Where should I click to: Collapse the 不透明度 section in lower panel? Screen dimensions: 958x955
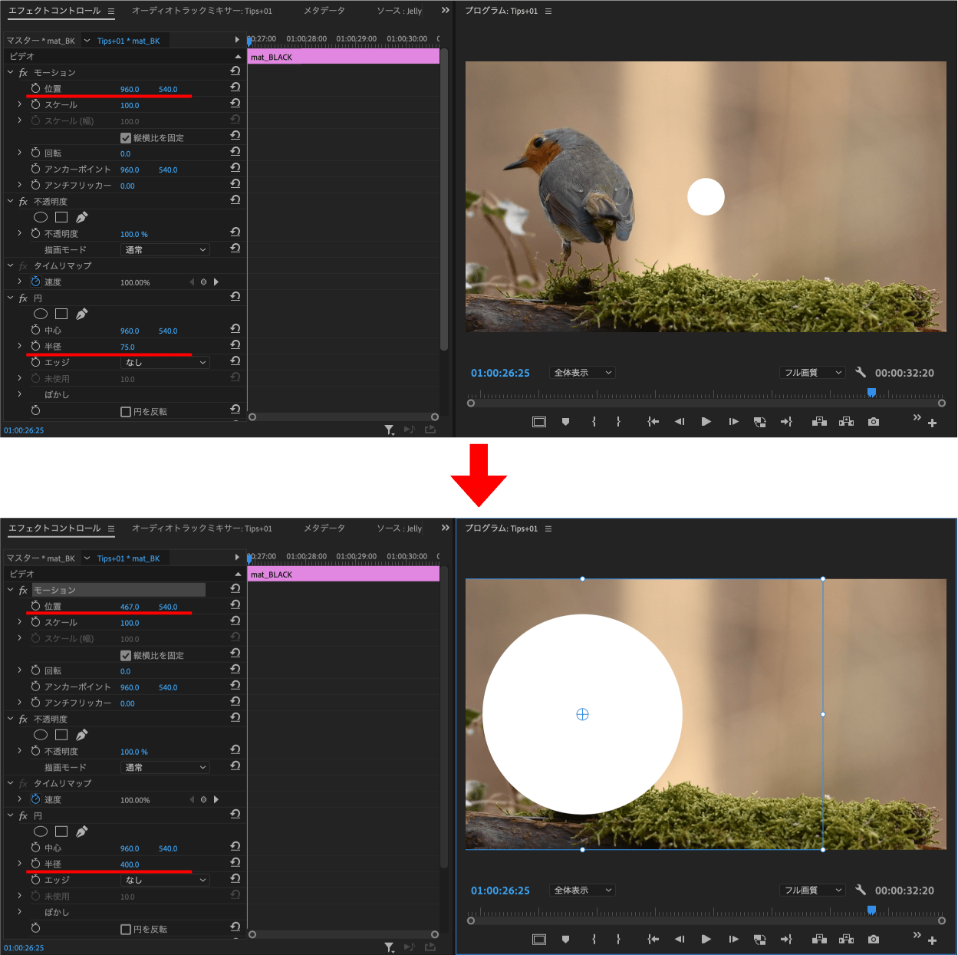tap(10, 719)
